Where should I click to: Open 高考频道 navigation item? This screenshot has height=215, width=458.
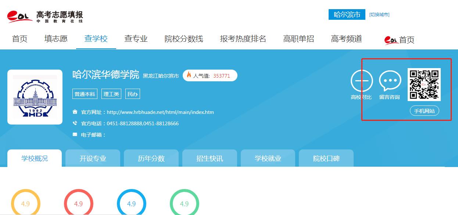pos(347,39)
